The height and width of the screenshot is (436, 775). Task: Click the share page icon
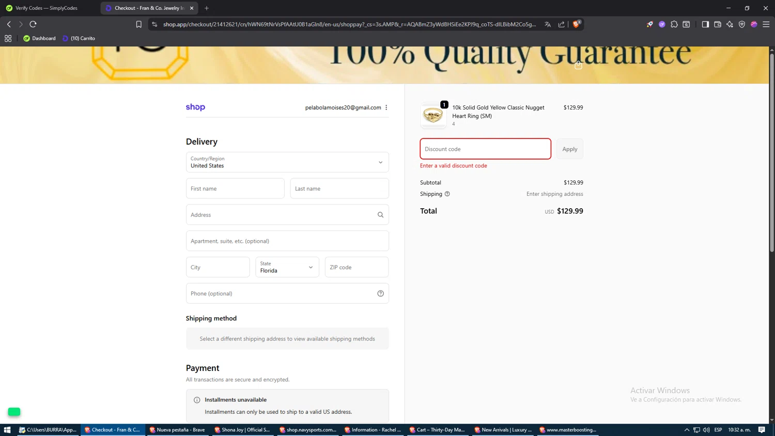point(561,24)
